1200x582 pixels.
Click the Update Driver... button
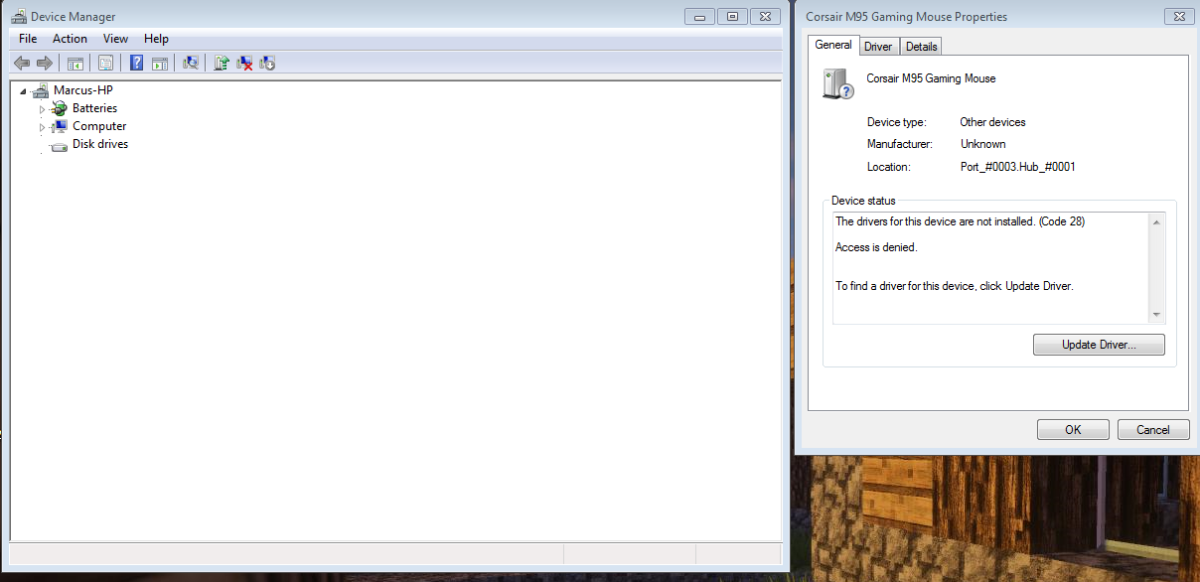1099,346
